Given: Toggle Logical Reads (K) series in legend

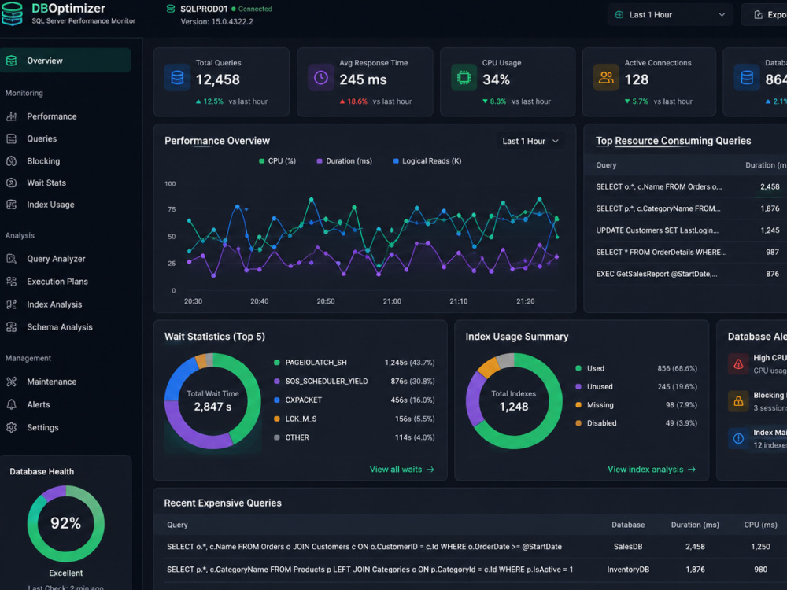Looking at the screenshot, I should click(x=427, y=161).
